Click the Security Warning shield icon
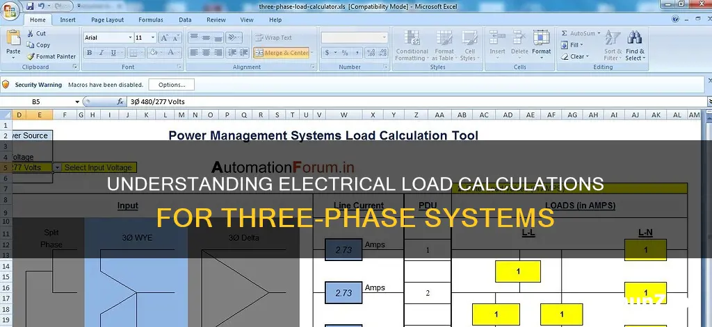 pyautogui.click(x=6, y=85)
